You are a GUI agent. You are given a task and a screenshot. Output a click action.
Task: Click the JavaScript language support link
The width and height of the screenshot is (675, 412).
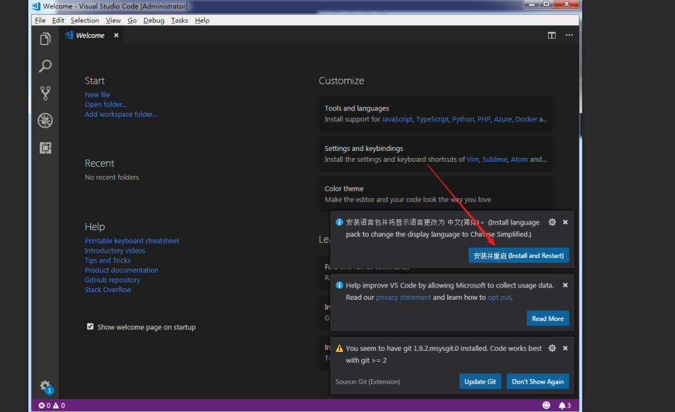pos(397,119)
